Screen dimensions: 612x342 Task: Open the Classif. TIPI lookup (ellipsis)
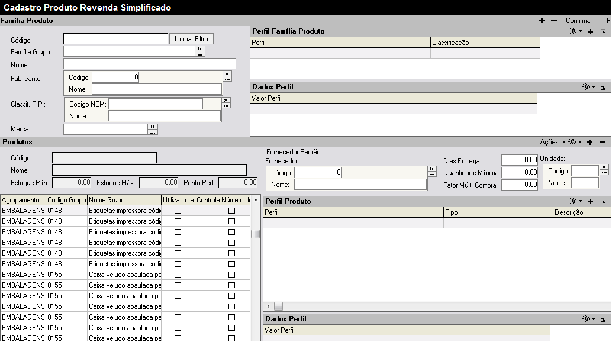(226, 106)
